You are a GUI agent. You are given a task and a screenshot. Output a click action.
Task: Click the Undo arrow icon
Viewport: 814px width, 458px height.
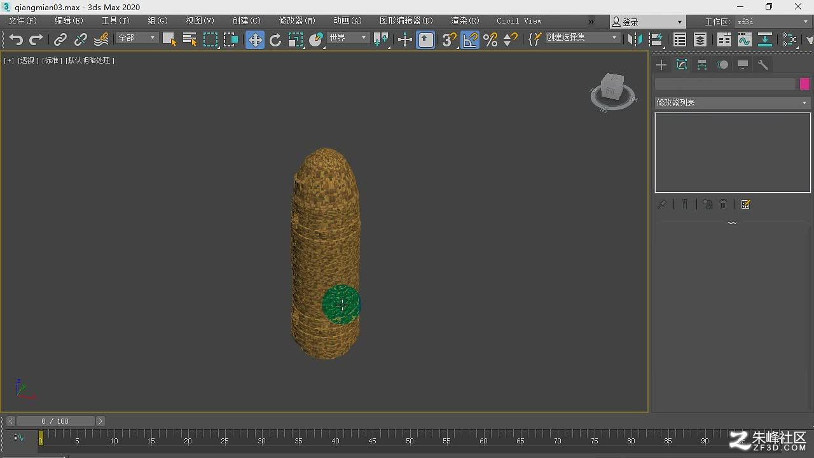[x=16, y=39]
